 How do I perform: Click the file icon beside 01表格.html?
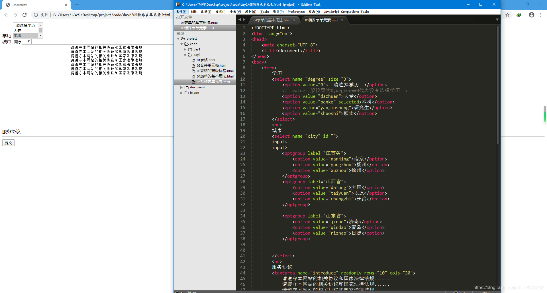point(193,60)
